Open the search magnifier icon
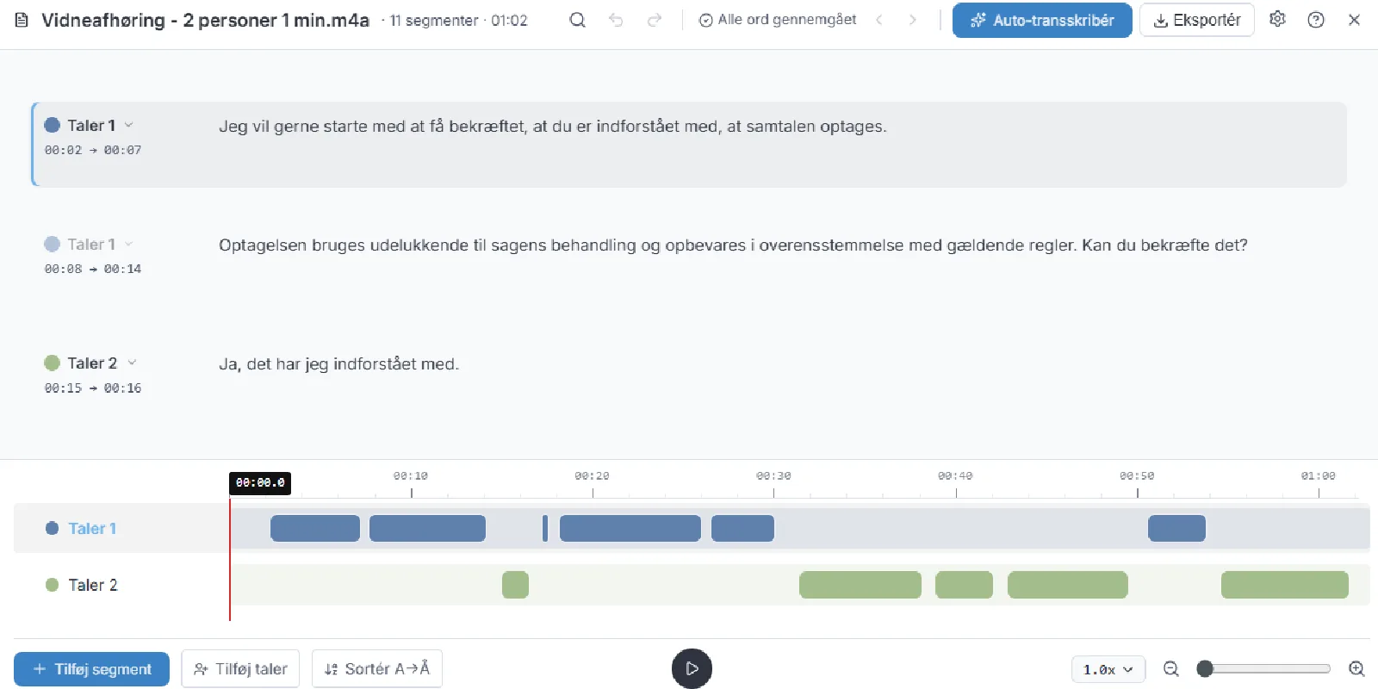 577,20
